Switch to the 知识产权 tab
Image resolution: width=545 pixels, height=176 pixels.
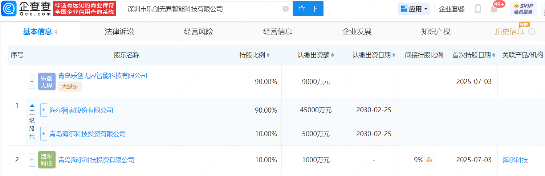436,32
